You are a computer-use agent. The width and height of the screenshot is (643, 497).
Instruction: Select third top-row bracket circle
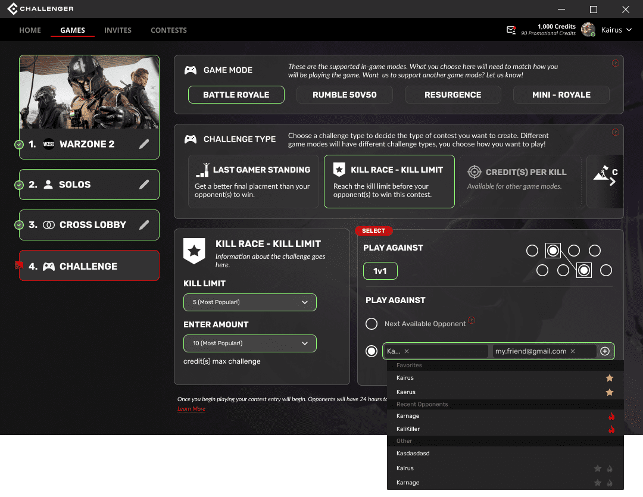[x=574, y=251]
